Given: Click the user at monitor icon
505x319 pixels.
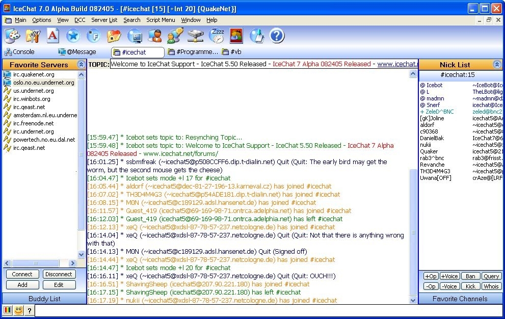Looking at the screenshot, I should [155, 36].
